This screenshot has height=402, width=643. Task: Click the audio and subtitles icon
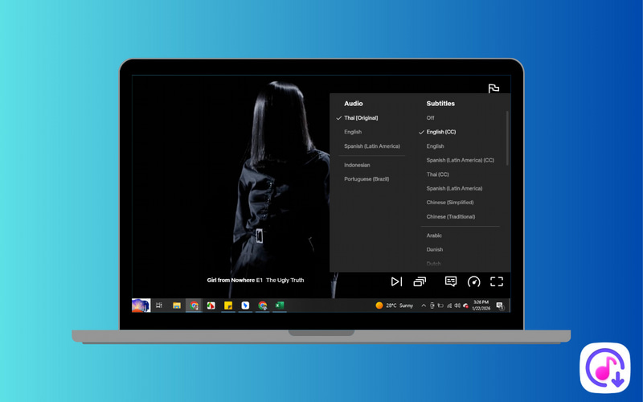coord(451,281)
